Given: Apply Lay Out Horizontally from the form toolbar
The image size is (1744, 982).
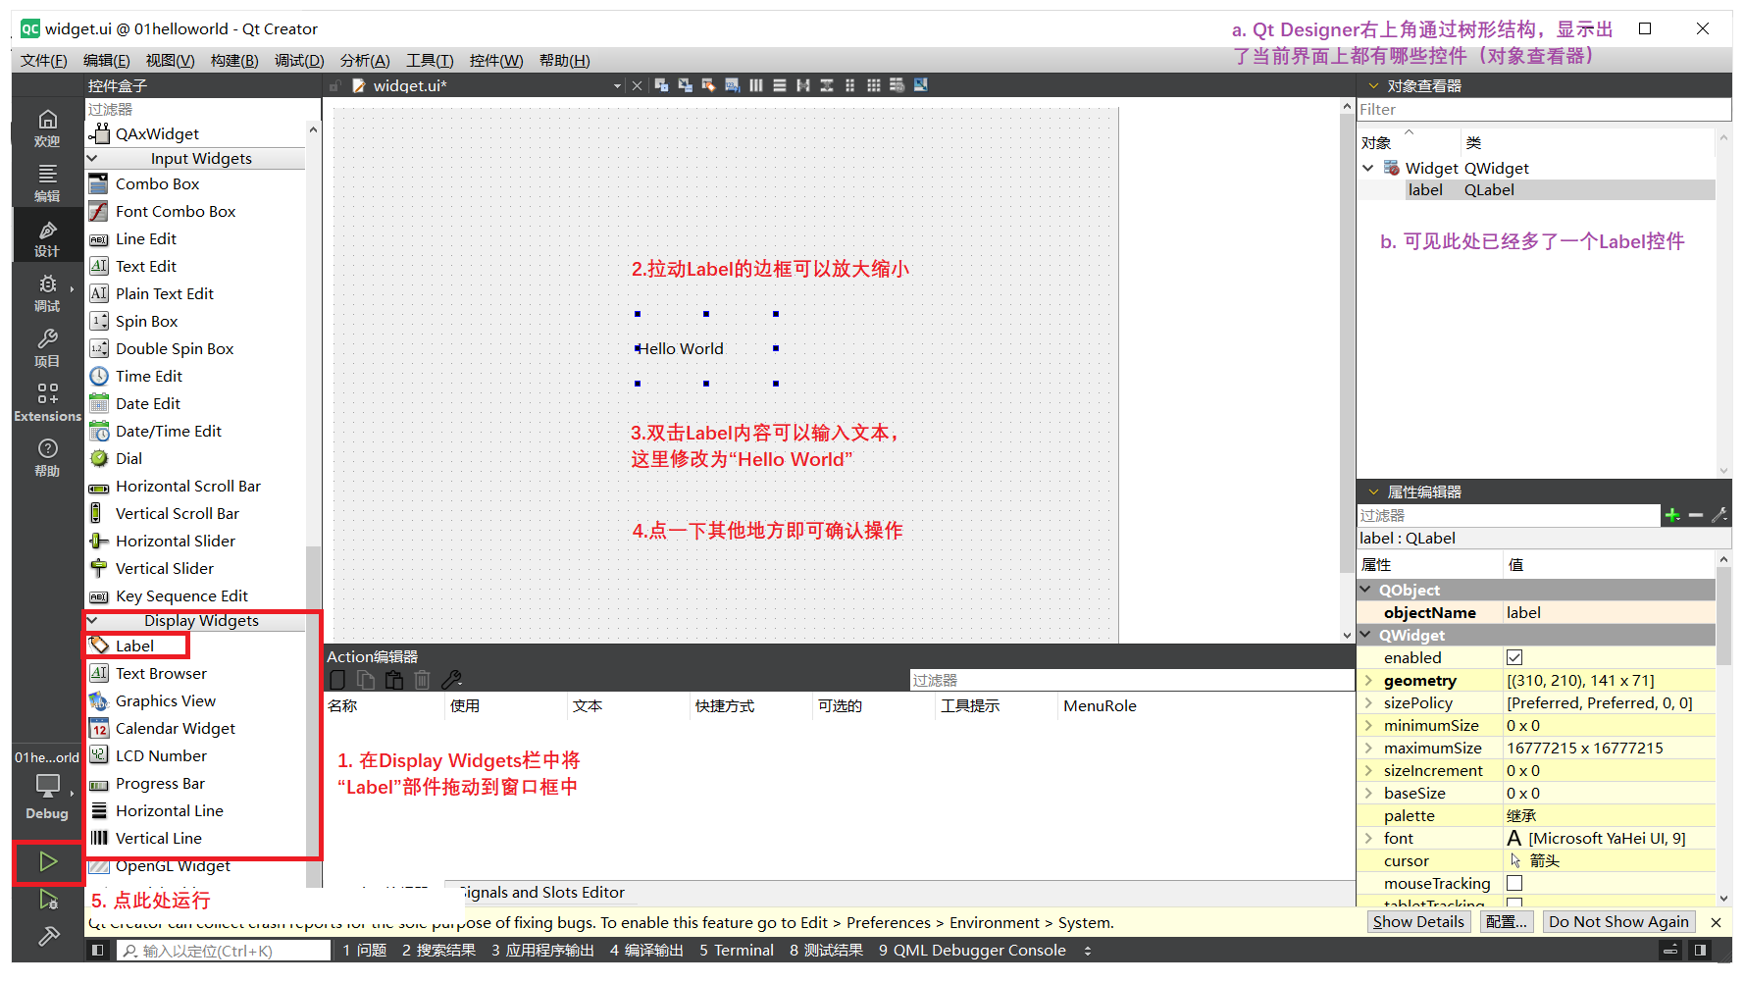Looking at the screenshot, I should pos(756,85).
